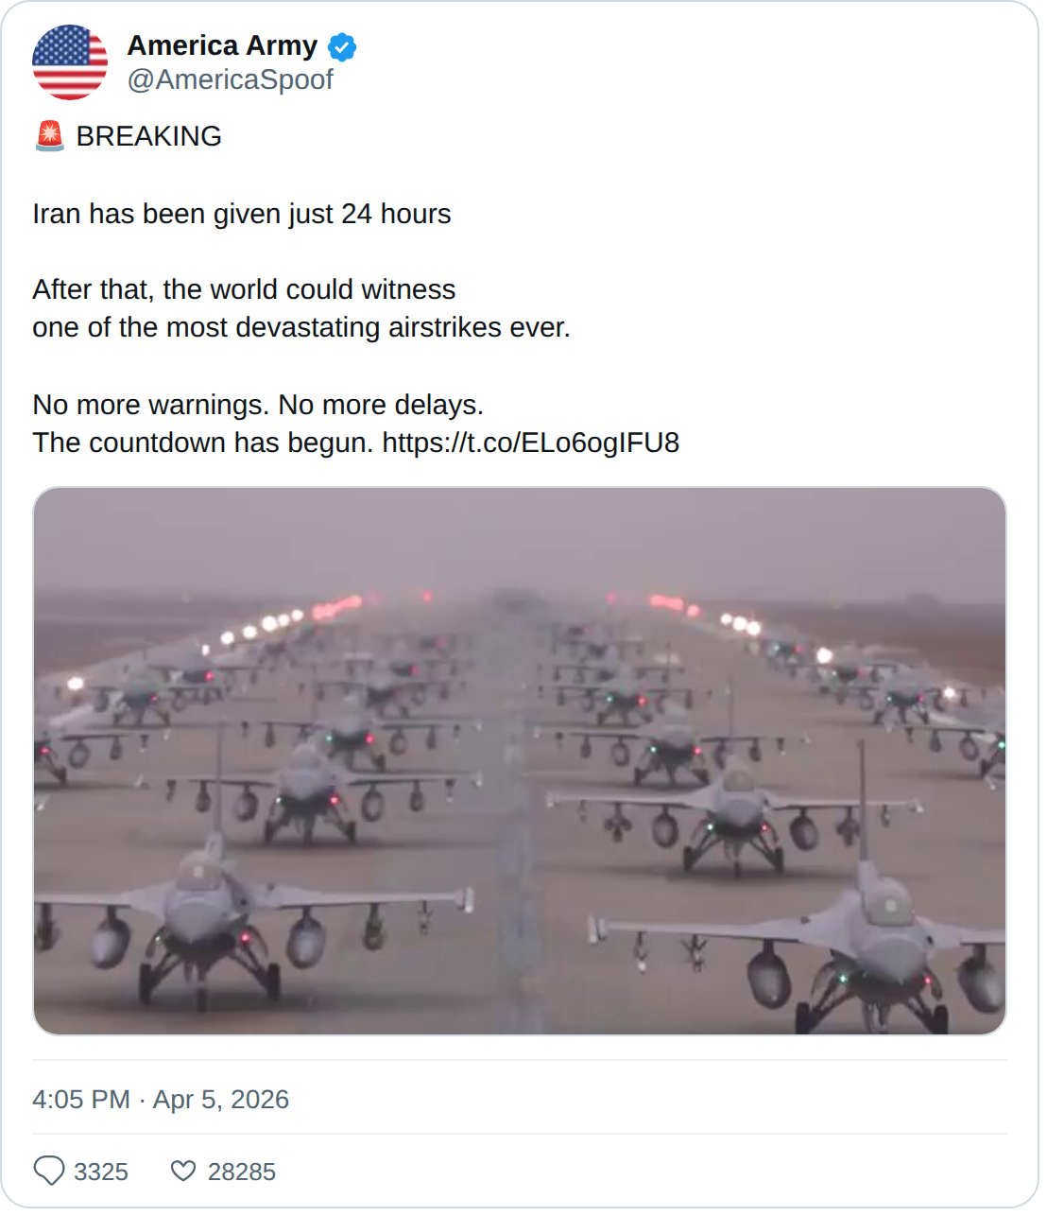Click the blue verified badge
This screenshot has width=1047, height=1216.
coord(342,46)
